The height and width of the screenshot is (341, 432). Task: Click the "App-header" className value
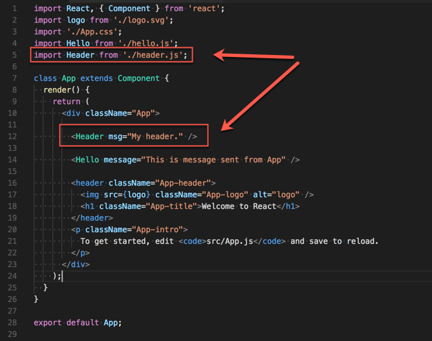coord(185,183)
